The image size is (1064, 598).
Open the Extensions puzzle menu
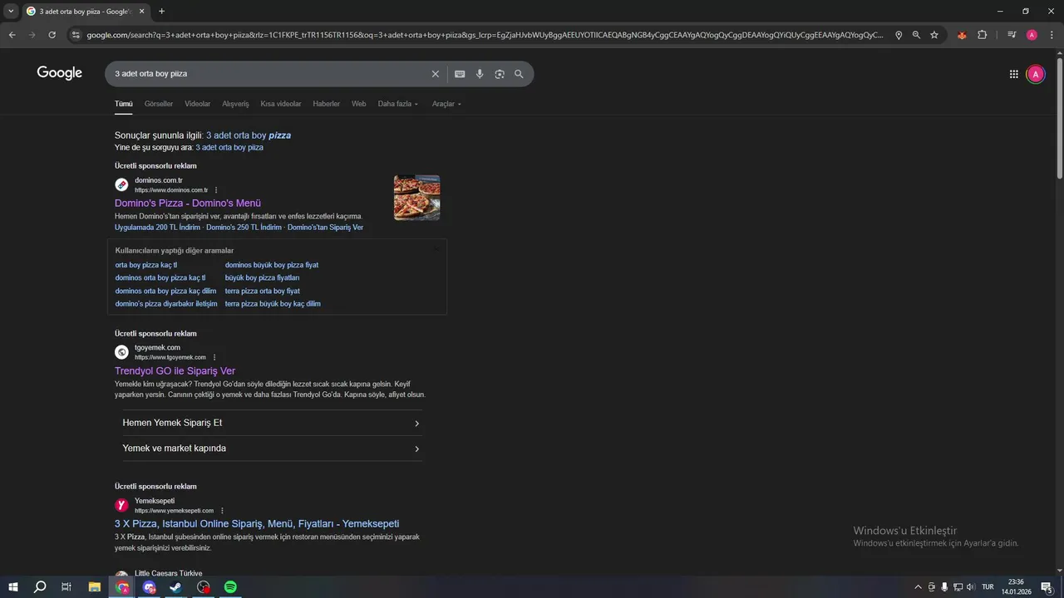tap(982, 35)
